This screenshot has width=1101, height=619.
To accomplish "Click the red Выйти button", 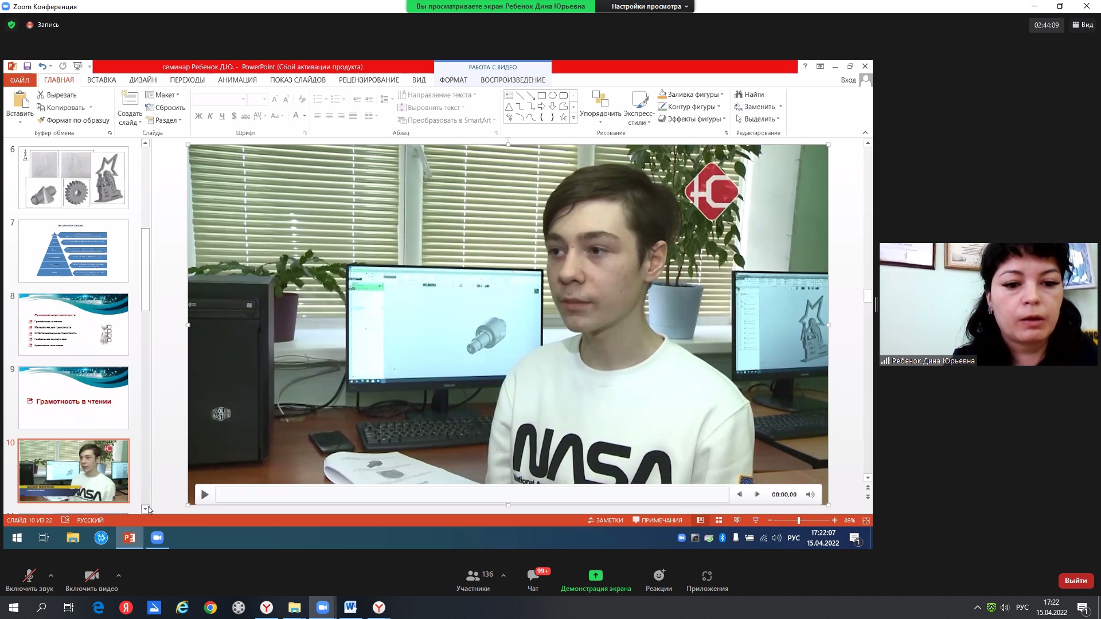I will tap(1075, 581).
